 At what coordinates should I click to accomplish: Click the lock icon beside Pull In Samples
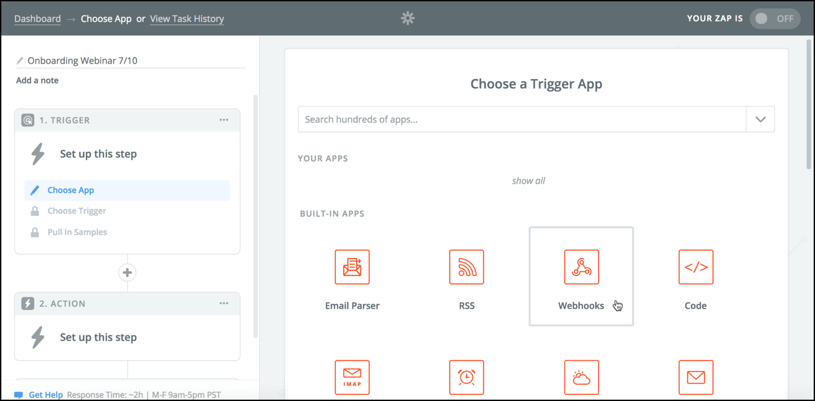click(35, 232)
